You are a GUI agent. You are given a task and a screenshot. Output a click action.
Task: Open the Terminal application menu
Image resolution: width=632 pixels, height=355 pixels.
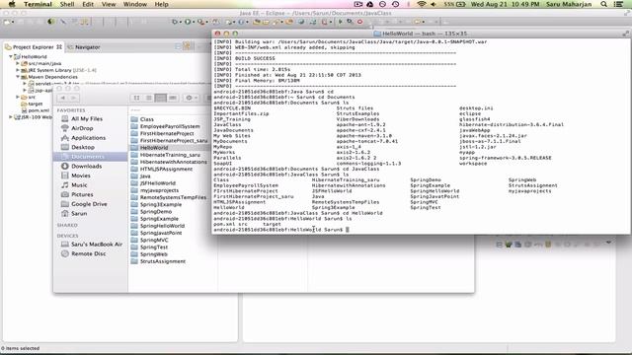pyautogui.click(x=38, y=4)
